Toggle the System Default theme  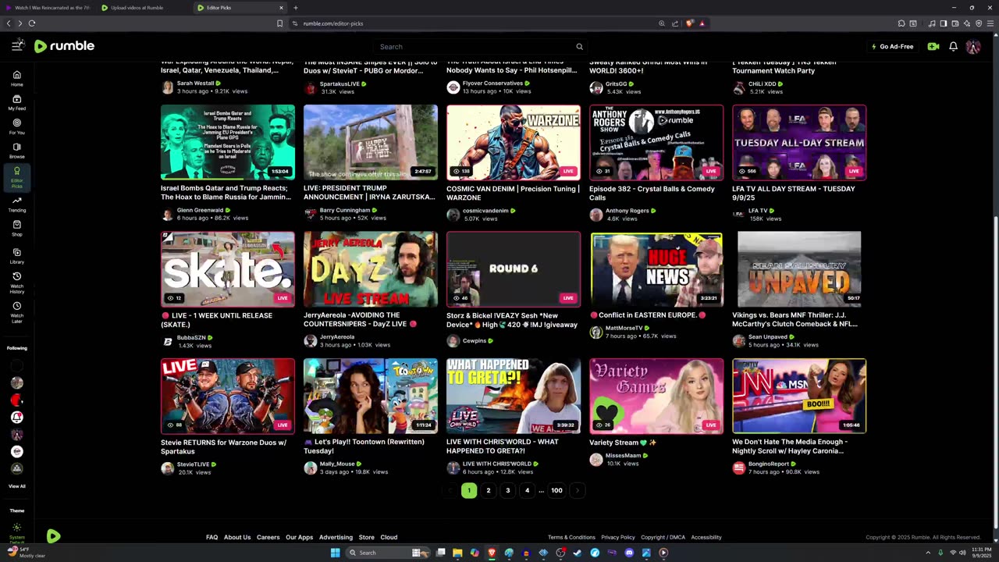[x=16, y=532]
